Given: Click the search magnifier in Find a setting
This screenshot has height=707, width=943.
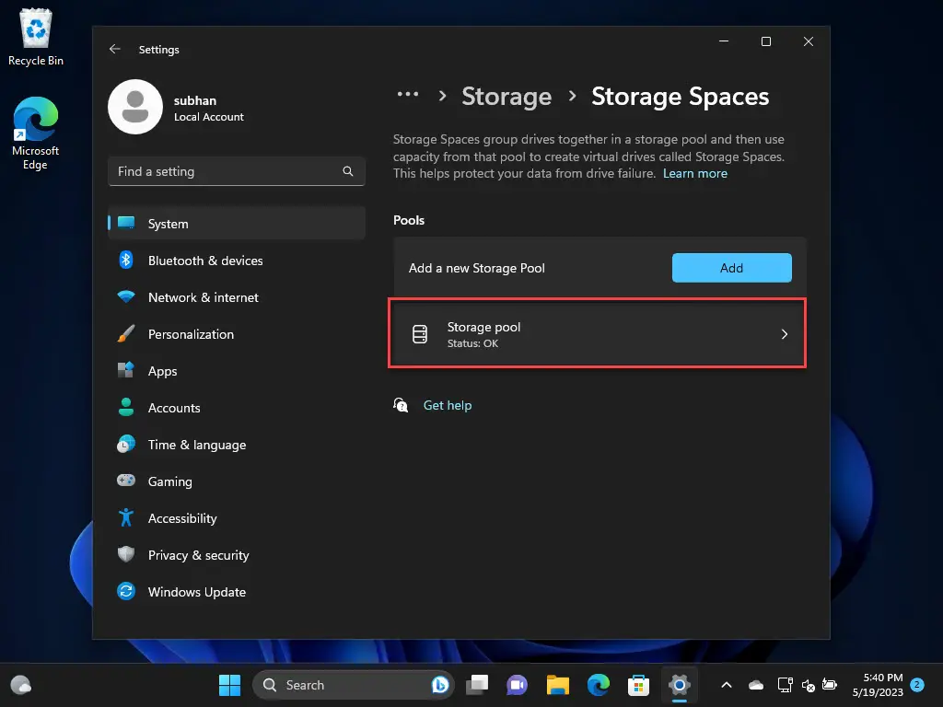Looking at the screenshot, I should pyautogui.click(x=347, y=171).
